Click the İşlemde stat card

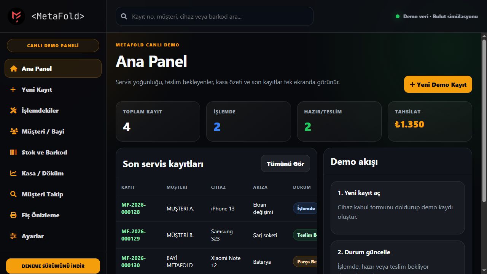(x=248, y=121)
